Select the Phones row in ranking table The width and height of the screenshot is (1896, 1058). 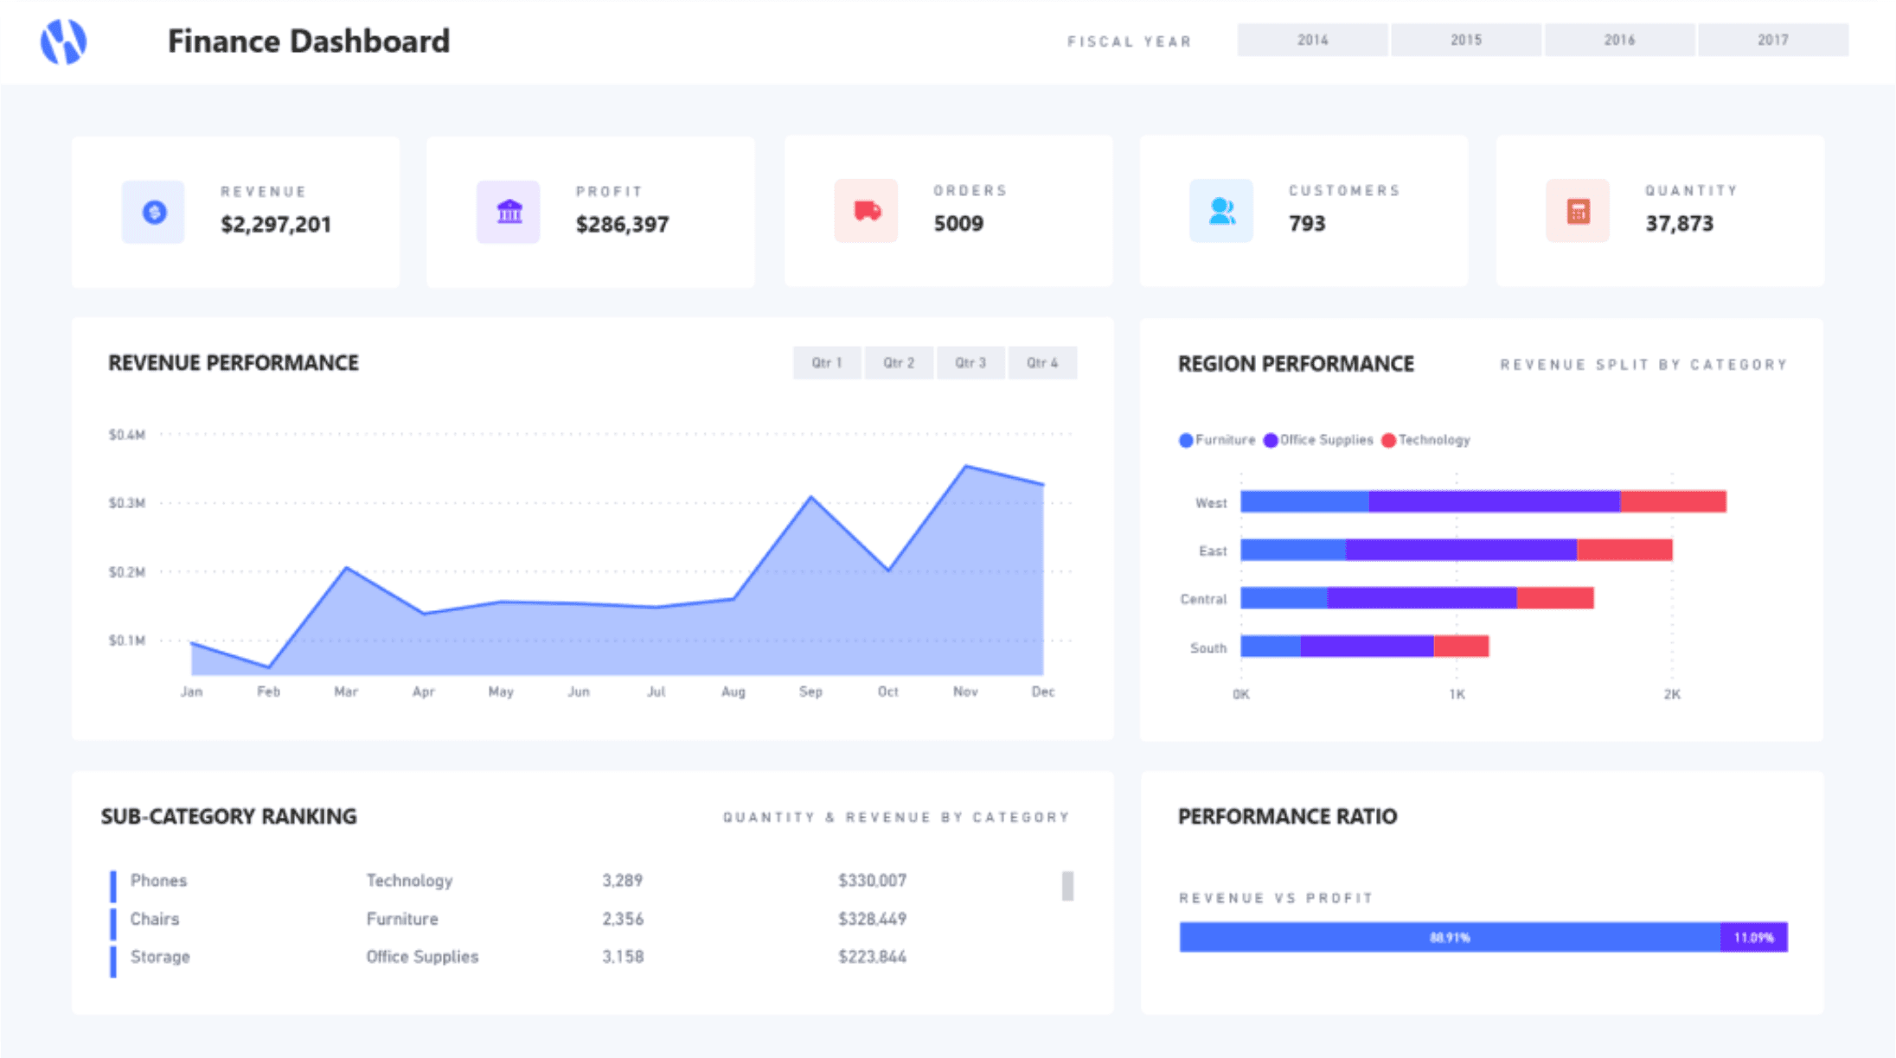158,881
